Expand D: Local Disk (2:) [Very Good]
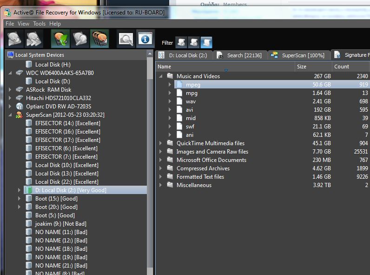Image resolution: width=370 pixels, height=275 pixels. [20, 190]
